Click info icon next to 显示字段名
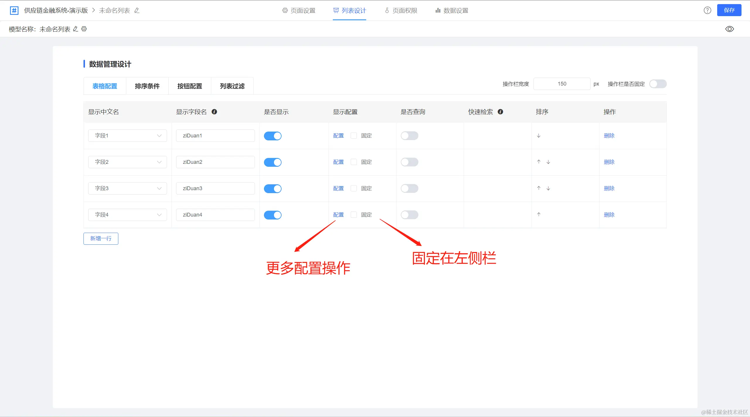The image size is (750, 417). pyautogui.click(x=214, y=112)
